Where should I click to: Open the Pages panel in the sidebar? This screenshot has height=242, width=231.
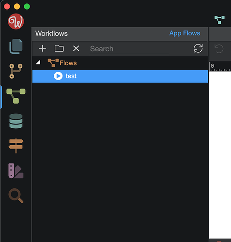pos(16,46)
